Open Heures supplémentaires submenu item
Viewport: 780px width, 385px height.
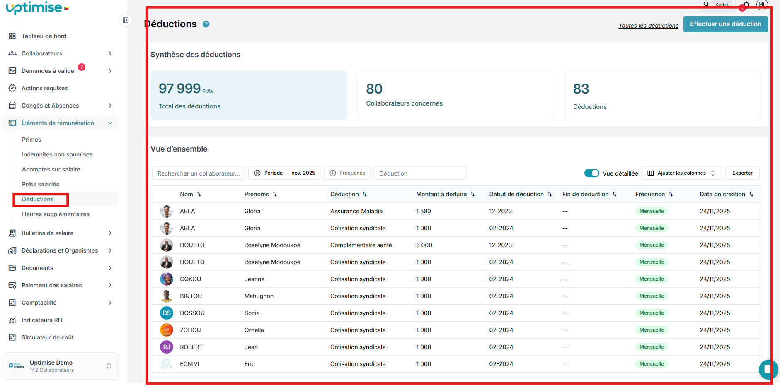(56, 214)
